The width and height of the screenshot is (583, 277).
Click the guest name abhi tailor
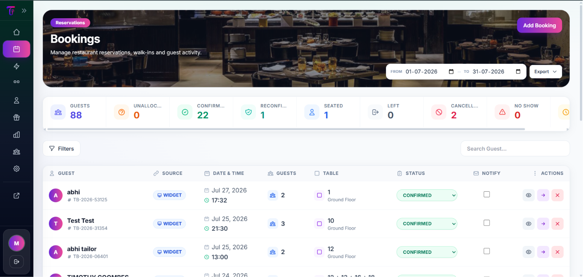point(82,249)
